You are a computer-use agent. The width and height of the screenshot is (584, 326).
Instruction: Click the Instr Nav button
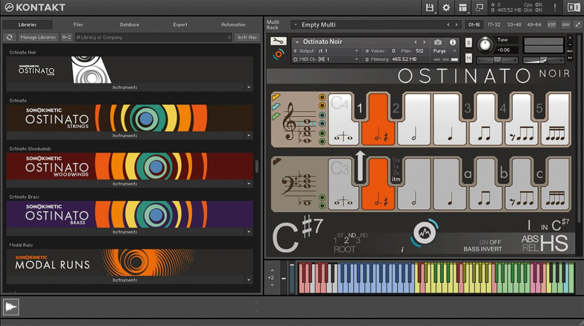pos(247,37)
